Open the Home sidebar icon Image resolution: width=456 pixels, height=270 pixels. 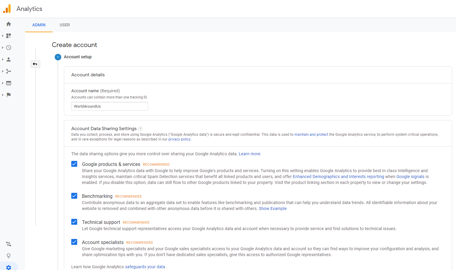(x=9, y=24)
